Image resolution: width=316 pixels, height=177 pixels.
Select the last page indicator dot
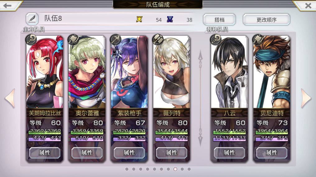[189, 169]
